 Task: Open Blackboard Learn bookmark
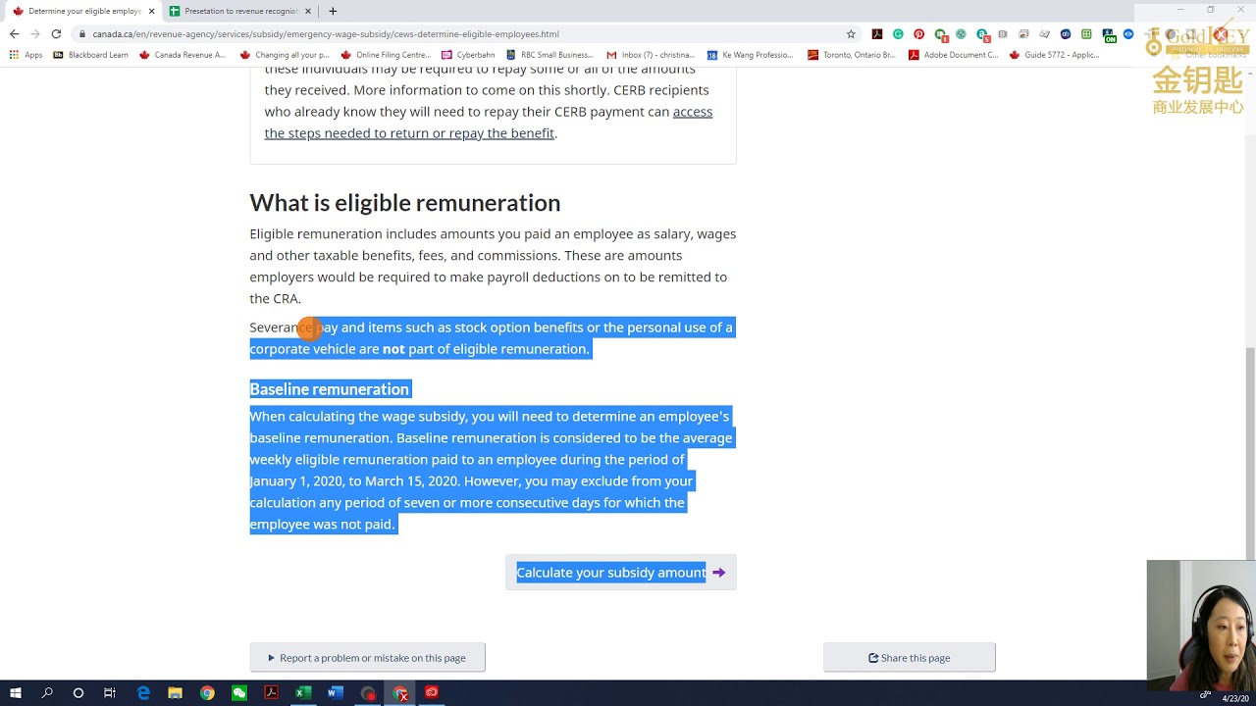(x=90, y=55)
